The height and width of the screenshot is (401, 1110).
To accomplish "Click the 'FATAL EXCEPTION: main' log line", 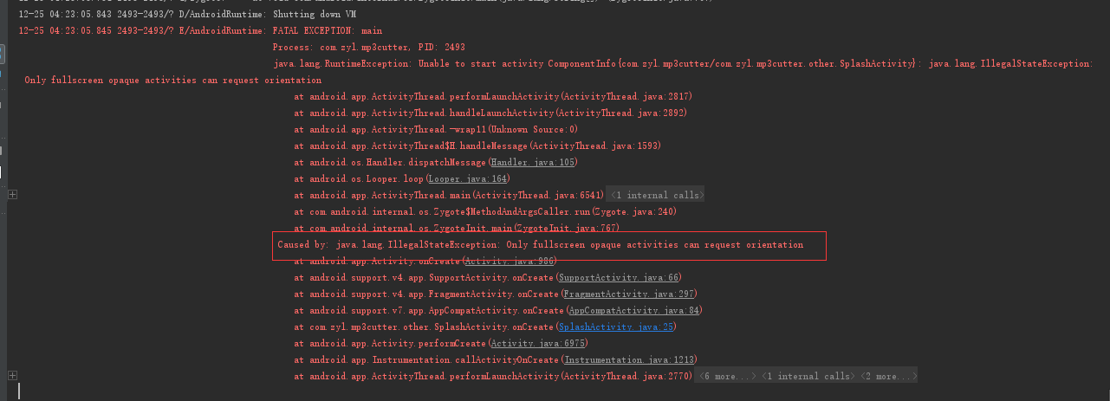I will [200, 30].
